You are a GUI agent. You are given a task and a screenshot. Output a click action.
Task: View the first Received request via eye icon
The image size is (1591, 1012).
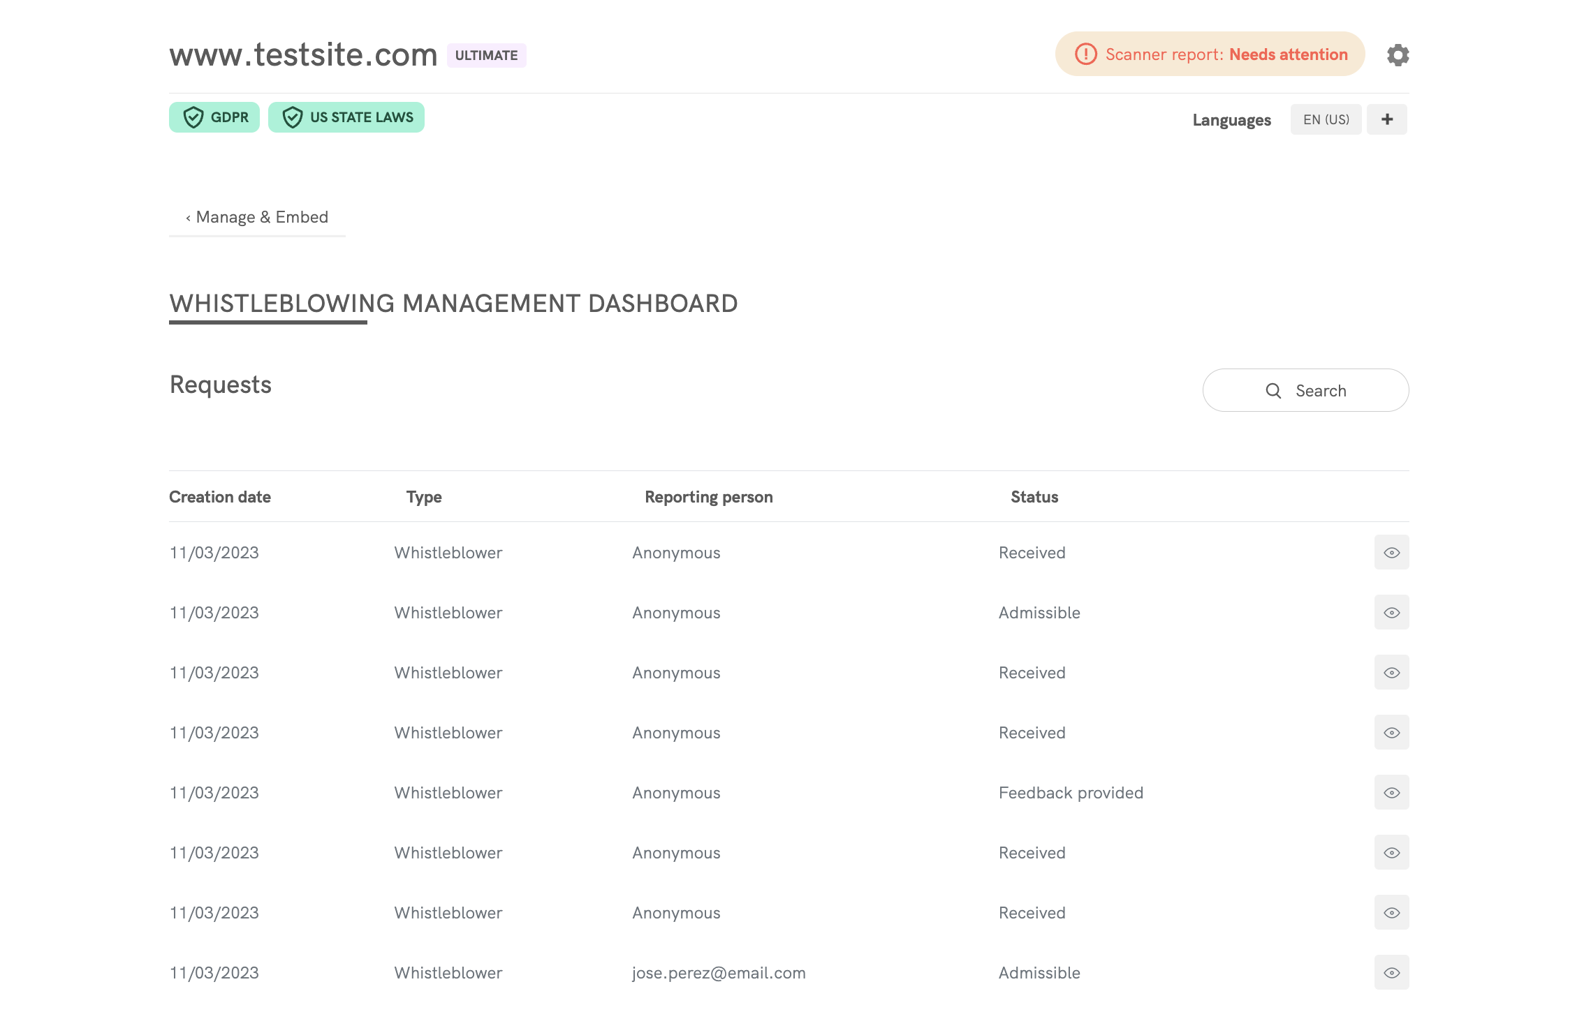click(1391, 553)
